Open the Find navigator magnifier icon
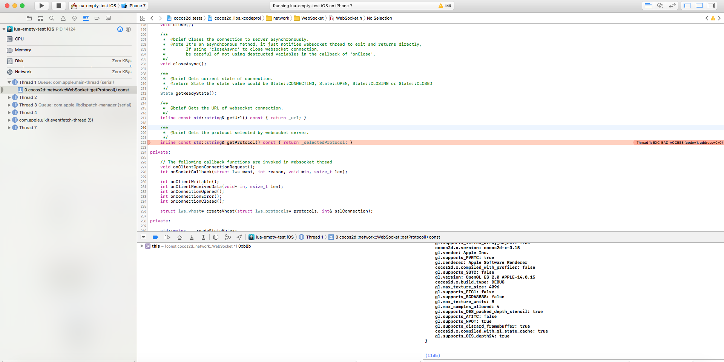The image size is (724, 362). pyautogui.click(x=52, y=18)
